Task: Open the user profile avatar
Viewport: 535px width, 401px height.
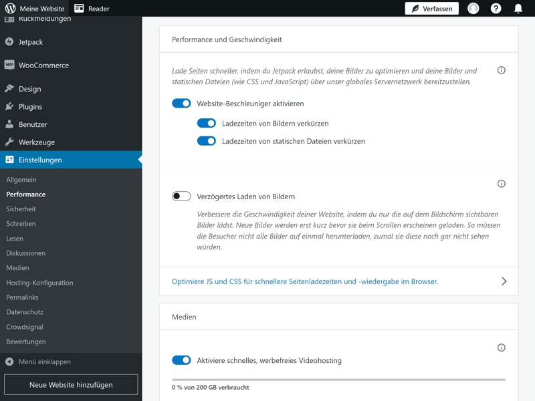Action: (x=473, y=9)
